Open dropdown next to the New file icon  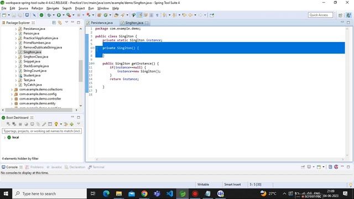9,15
